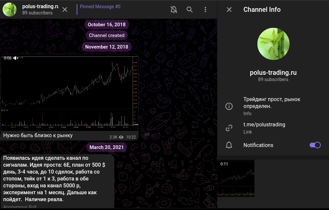Toggle the Notifications switch off
Image resolution: width=329 pixels, height=210 pixels.
315,145
